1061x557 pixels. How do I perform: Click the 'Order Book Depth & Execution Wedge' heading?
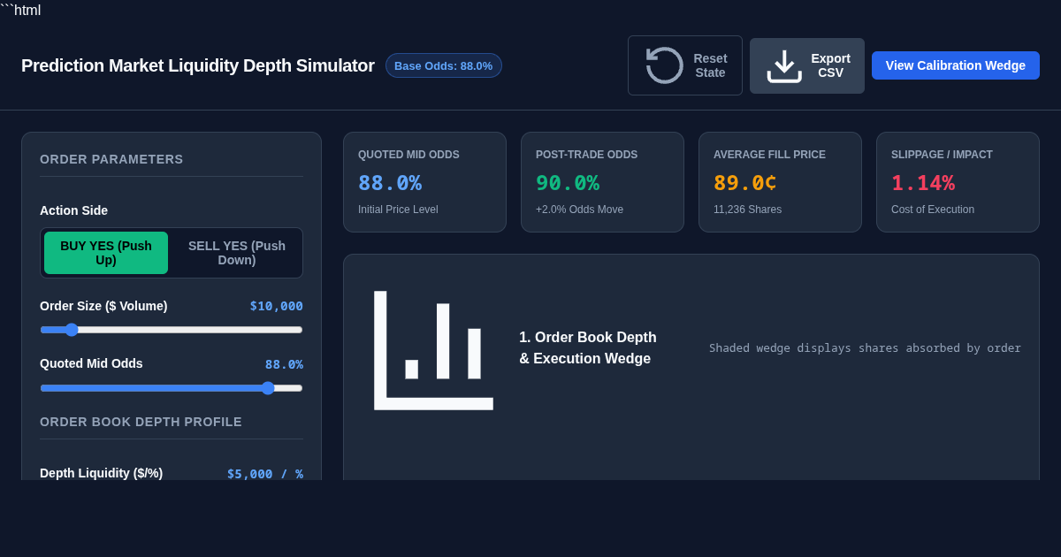(x=588, y=348)
